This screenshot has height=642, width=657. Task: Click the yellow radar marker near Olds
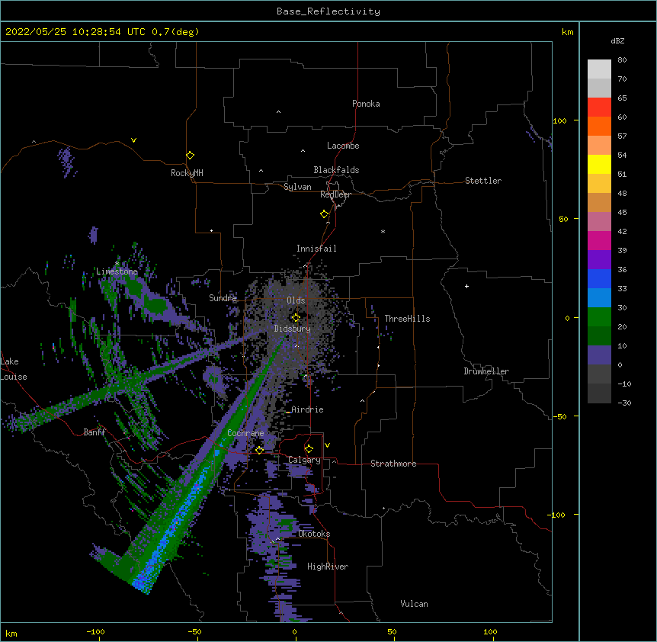(296, 318)
